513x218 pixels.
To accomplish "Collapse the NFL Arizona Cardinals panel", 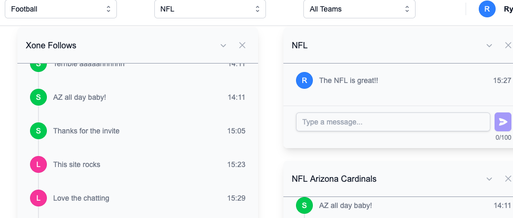I will tap(489, 179).
